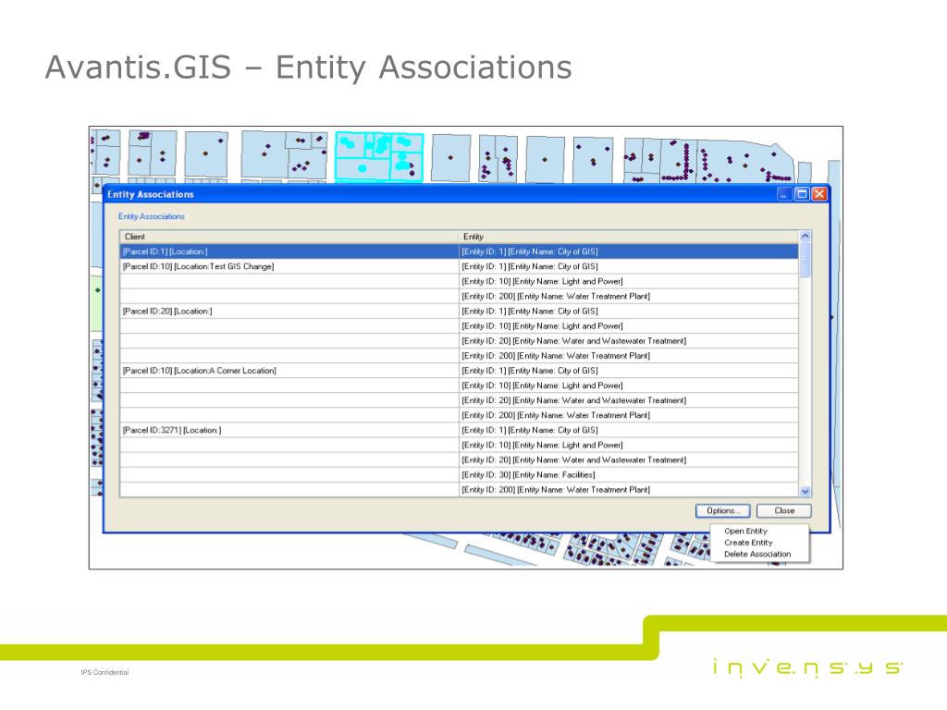This screenshot has height=710, width=947.
Task: Sort by the Client column header
Action: pyautogui.click(x=289, y=237)
